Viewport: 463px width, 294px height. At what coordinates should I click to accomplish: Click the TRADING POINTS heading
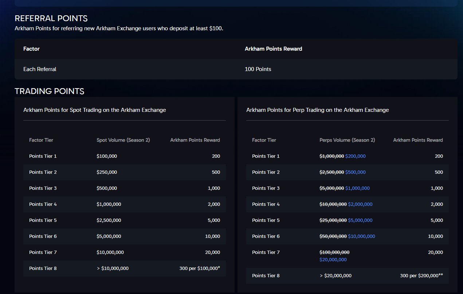[49, 91]
